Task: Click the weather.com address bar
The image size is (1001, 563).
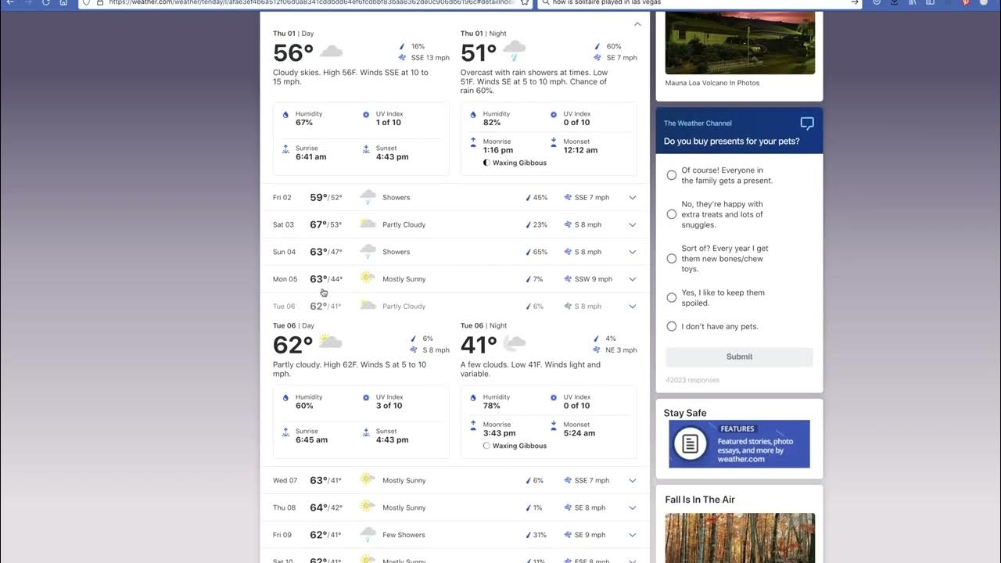Action: click(305, 3)
